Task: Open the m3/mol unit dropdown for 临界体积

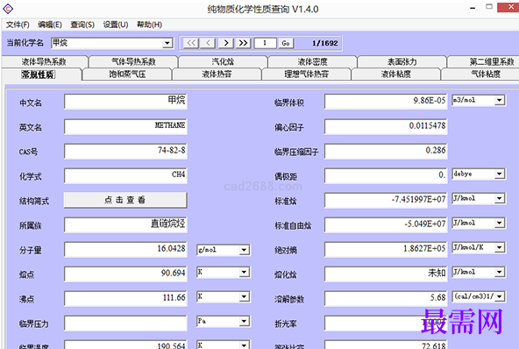Action: [x=500, y=100]
